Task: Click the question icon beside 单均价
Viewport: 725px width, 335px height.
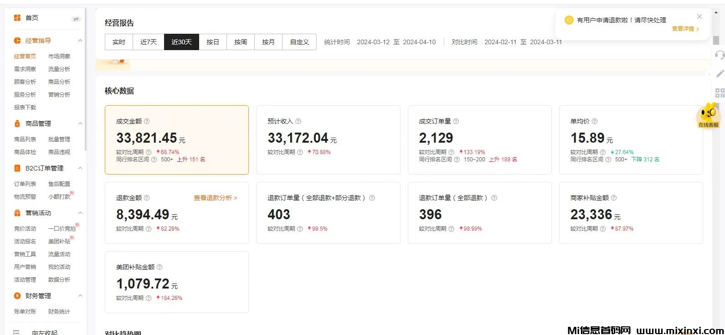Action: 594,121
